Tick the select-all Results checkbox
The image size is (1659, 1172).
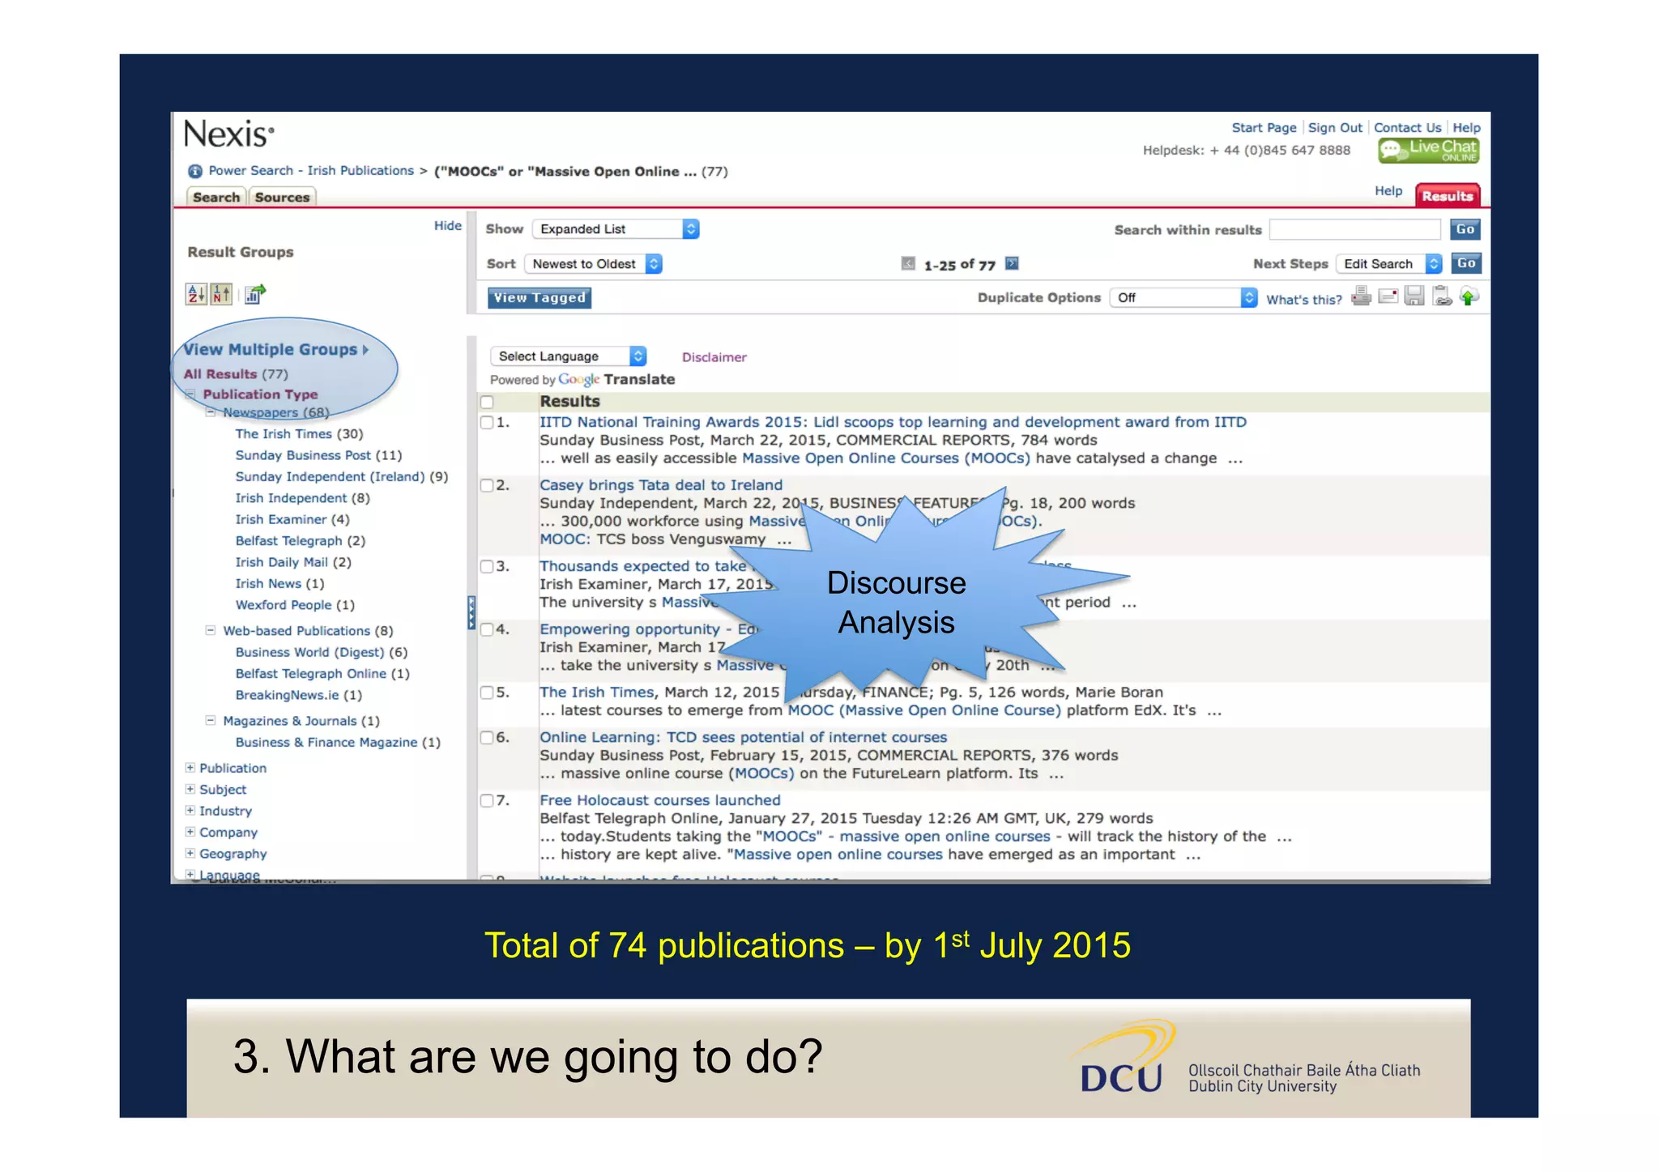[487, 402]
